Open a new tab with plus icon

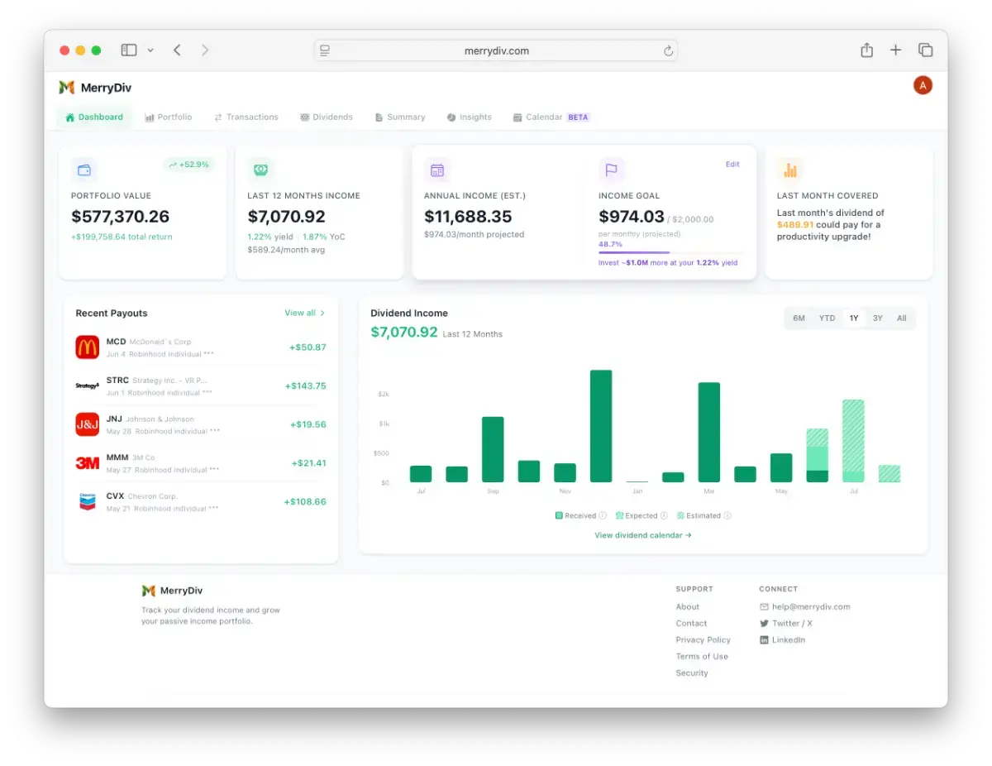coord(895,50)
